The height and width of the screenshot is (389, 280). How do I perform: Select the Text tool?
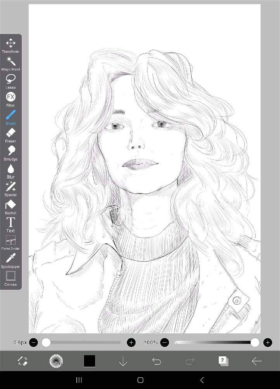(10, 225)
